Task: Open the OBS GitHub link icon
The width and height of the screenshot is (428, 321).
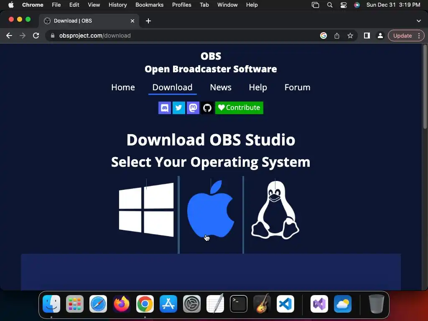Action: tap(207, 108)
